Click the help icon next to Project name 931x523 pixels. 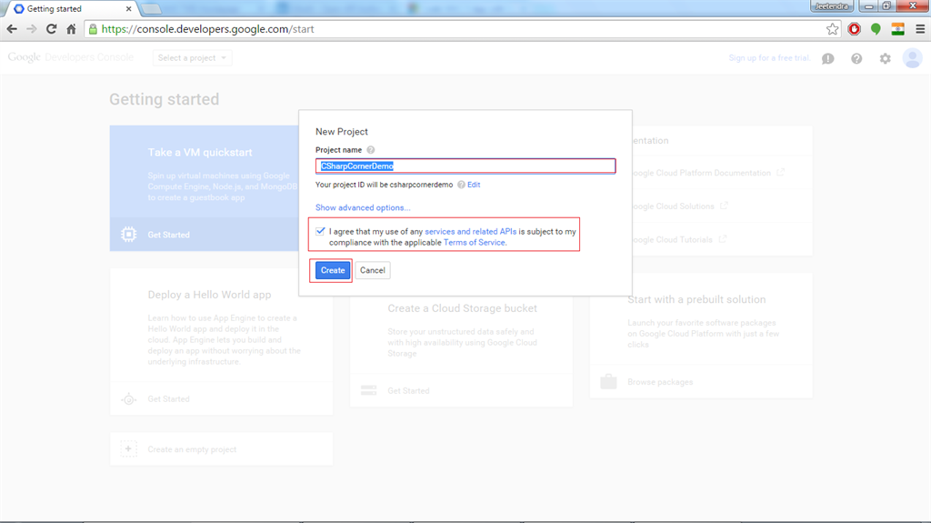[371, 150]
